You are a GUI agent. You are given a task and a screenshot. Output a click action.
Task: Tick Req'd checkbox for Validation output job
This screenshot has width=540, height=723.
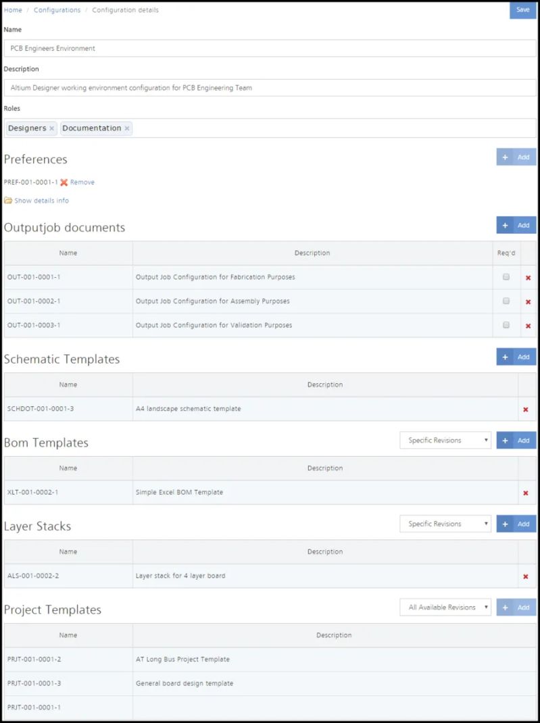pos(506,325)
